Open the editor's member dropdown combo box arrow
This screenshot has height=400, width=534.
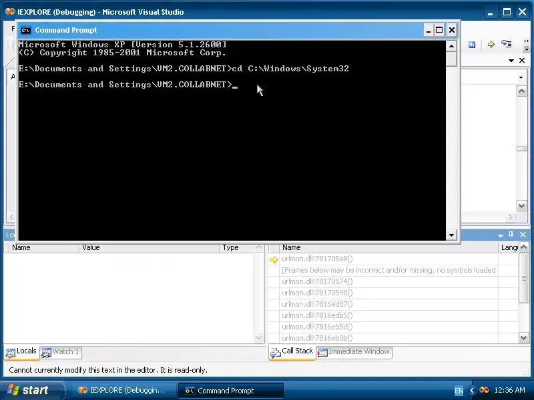coord(521,77)
